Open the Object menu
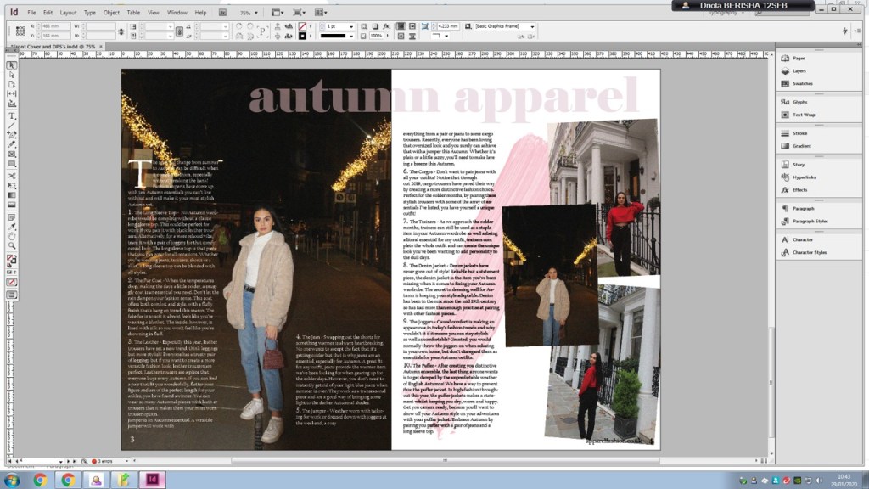Screen dimensions: 869x489 pos(111,13)
